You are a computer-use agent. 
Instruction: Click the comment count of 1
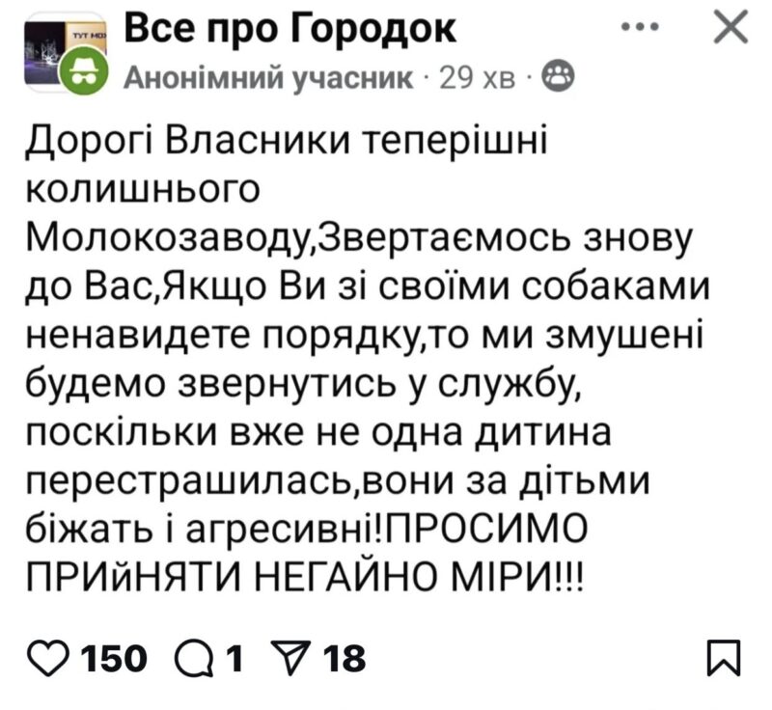(231, 658)
